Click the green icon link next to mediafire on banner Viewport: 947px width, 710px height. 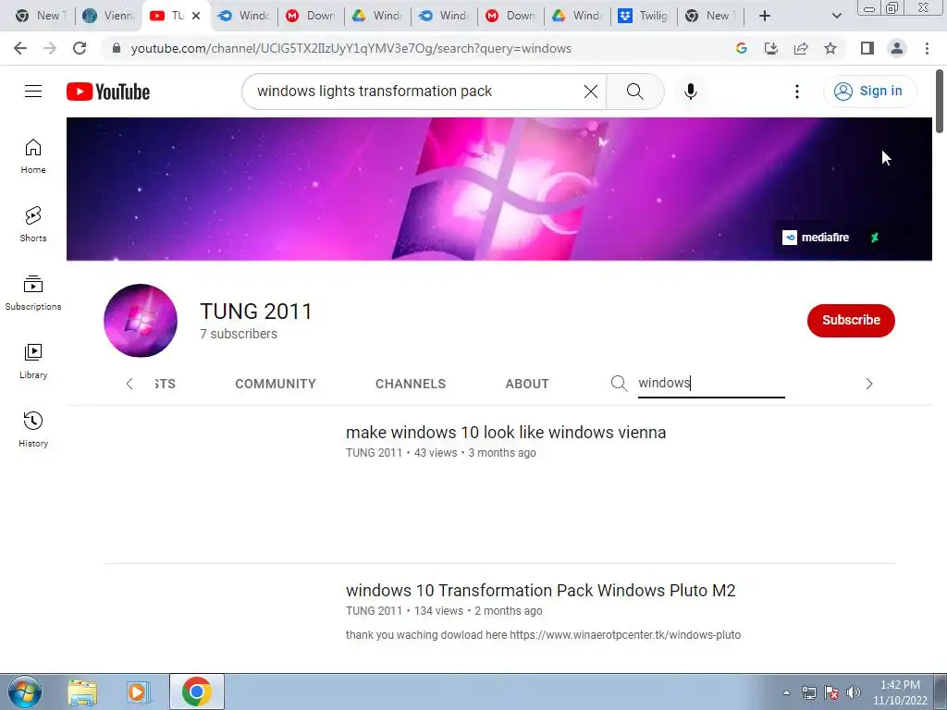(x=875, y=238)
